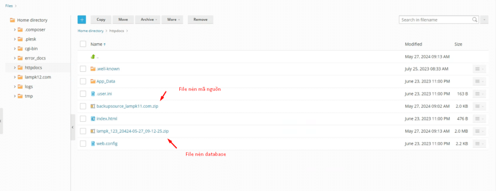The height and width of the screenshot is (191, 496).
Task: Open row menu for web.config
Action: 479,143
